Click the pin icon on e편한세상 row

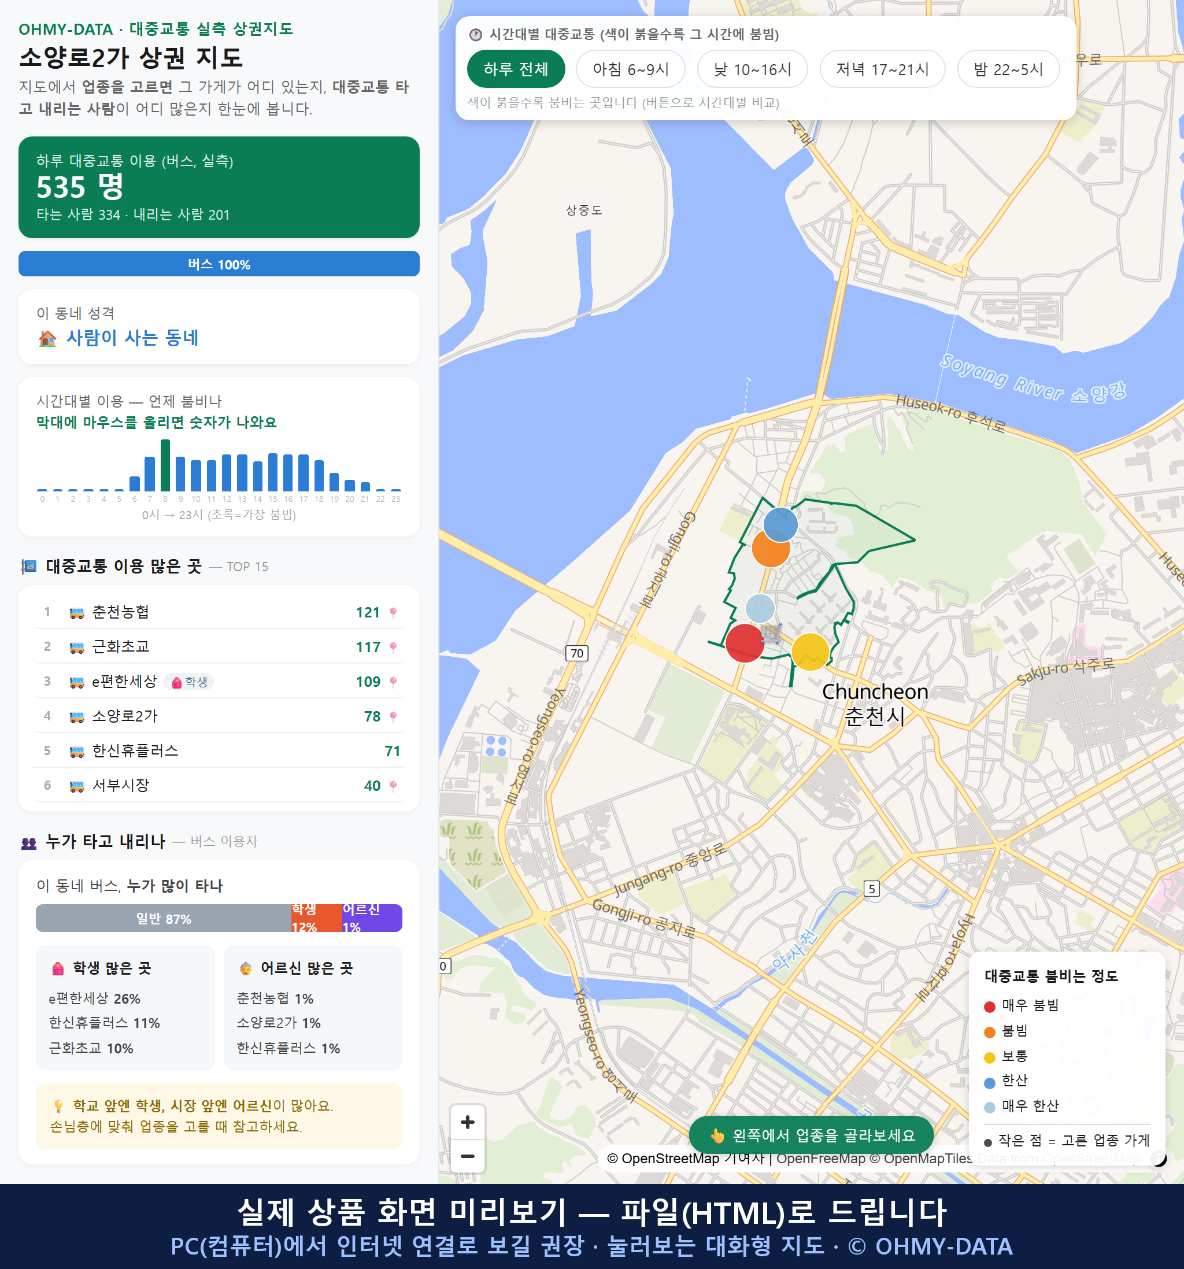[x=393, y=682]
